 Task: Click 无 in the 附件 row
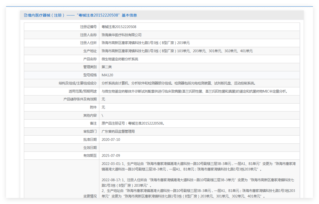(x=103, y=107)
